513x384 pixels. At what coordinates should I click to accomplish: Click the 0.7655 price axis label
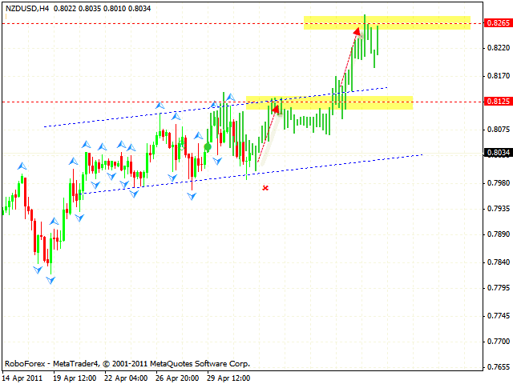498,366
